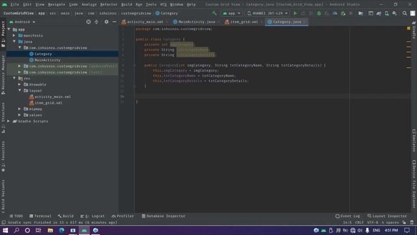Open the Layout Inspector

pos(387,216)
